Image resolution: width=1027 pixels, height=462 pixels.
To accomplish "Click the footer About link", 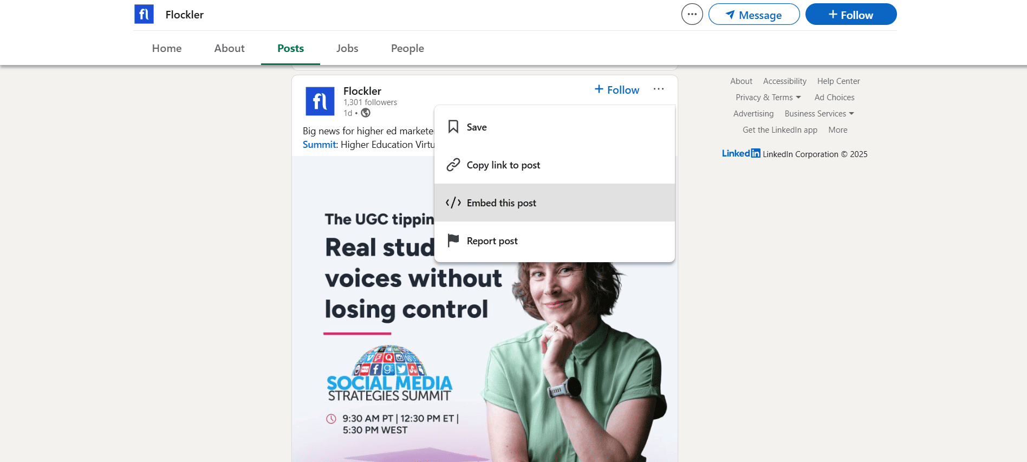I will [x=741, y=81].
